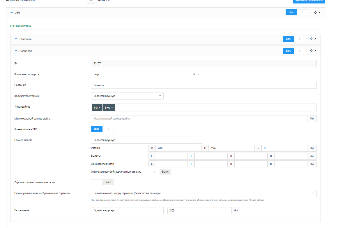Delete the Обложка group with X icon

click(x=315, y=39)
